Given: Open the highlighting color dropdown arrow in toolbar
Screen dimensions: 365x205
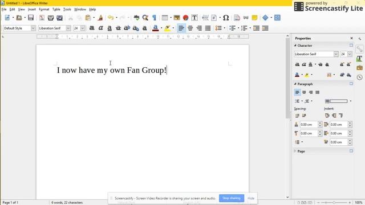Looking at the screenshot, I should [x=173, y=28].
